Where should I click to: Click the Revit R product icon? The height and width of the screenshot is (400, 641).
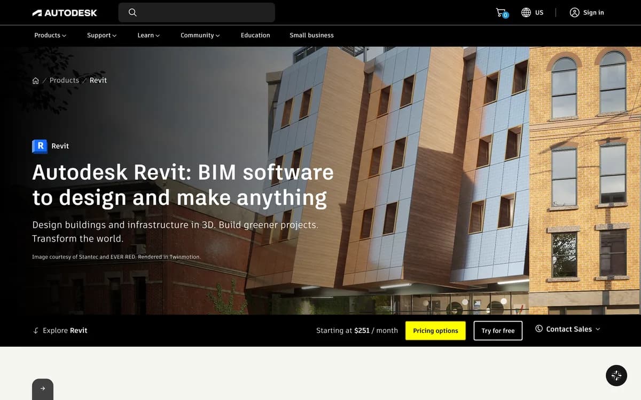[40, 146]
